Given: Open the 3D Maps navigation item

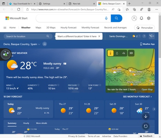Looking at the screenshot, I should pyautogui.click(x=51, y=28).
